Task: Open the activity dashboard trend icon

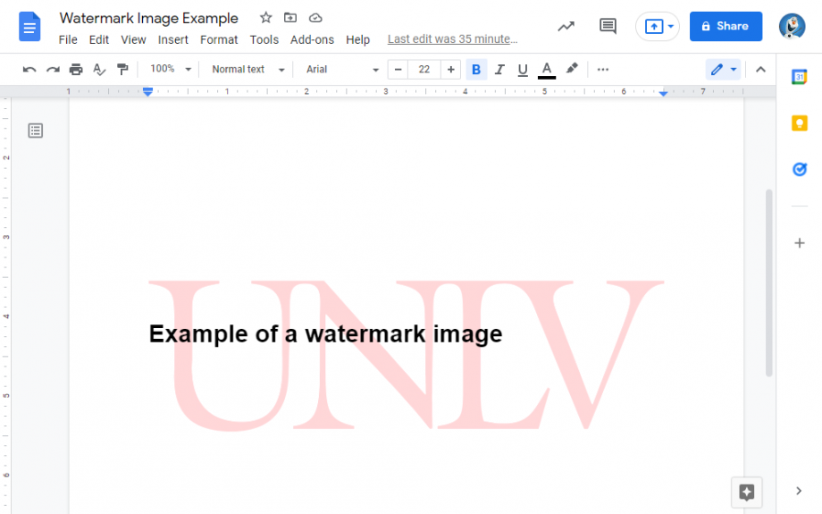Action: pyautogui.click(x=566, y=26)
